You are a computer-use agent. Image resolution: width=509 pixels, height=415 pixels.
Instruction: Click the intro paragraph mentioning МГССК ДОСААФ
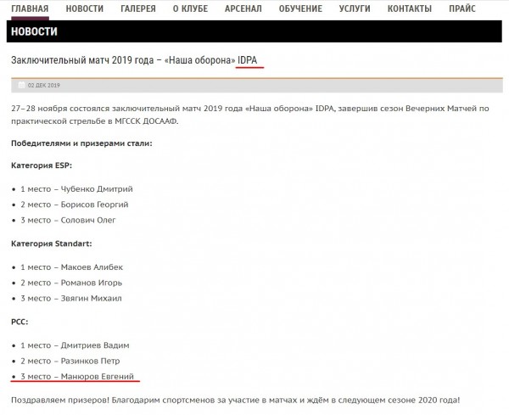pyautogui.click(x=250, y=115)
